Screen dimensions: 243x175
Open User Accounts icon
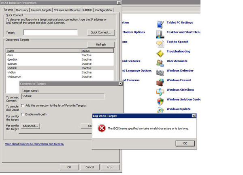point(160,63)
